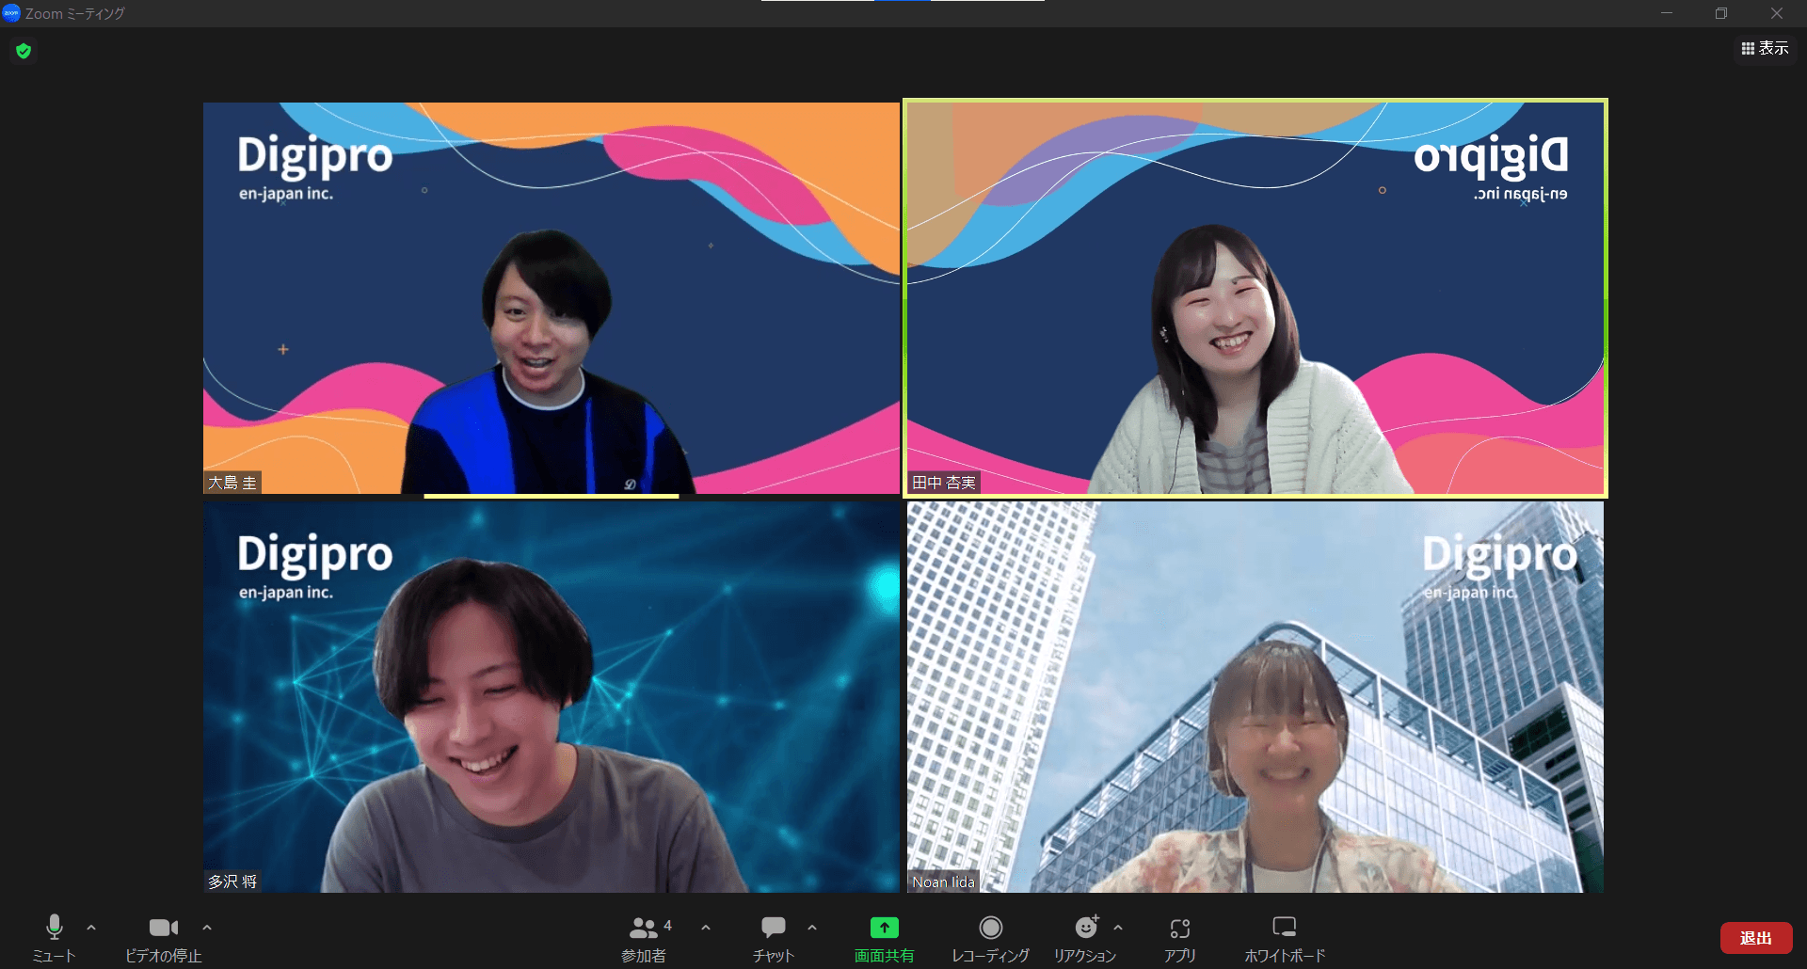This screenshot has width=1807, height=969.
Task: Click the green encryption shield icon
Action: click(24, 51)
